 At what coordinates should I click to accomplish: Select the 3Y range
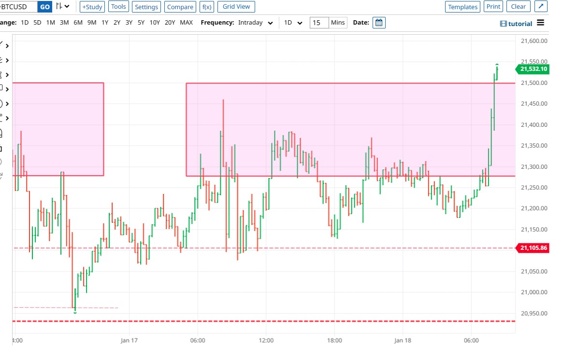[129, 23]
